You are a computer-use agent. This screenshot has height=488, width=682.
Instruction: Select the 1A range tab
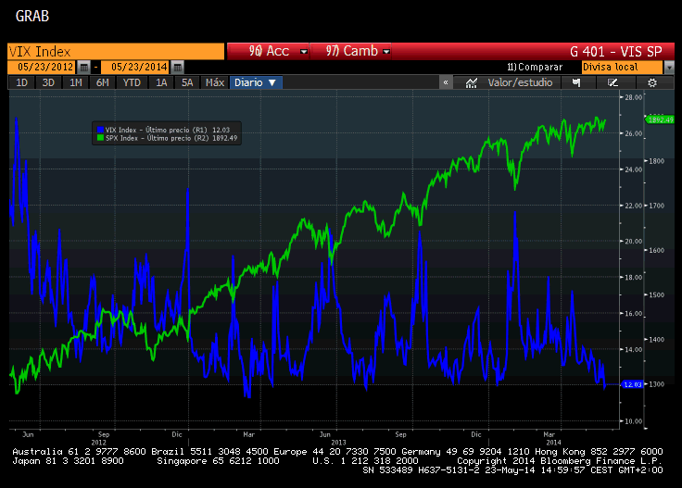161,82
